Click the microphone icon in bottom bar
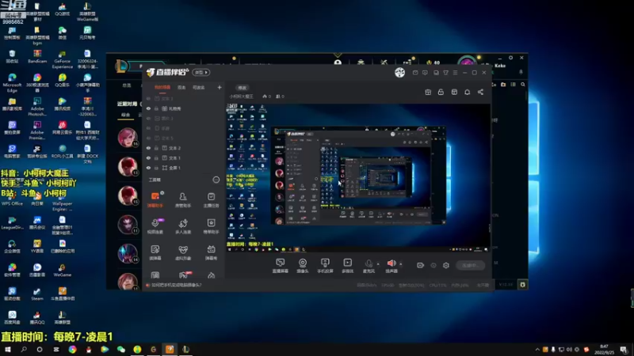The width and height of the screenshot is (634, 356). tap(369, 264)
